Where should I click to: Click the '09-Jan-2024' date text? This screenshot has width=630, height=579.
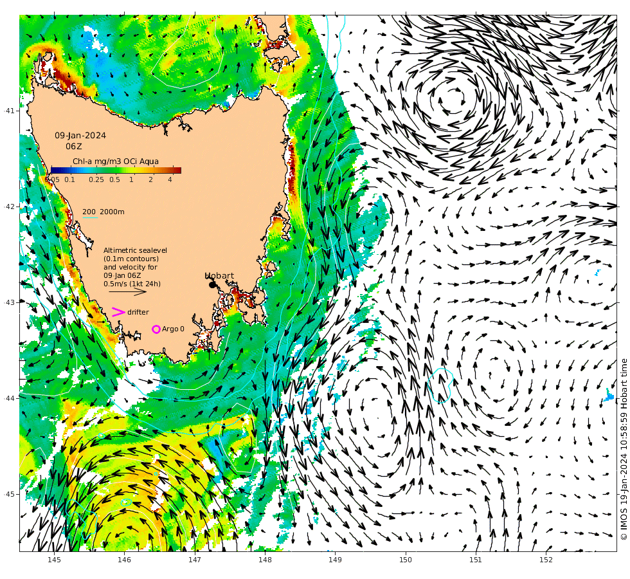[80, 136]
